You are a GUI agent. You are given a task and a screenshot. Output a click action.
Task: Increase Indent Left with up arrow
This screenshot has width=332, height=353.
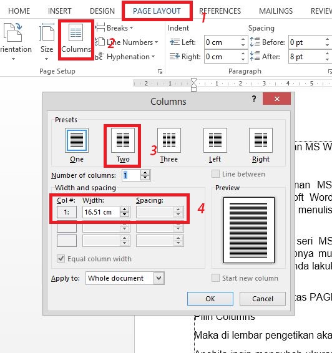pos(243,39)
